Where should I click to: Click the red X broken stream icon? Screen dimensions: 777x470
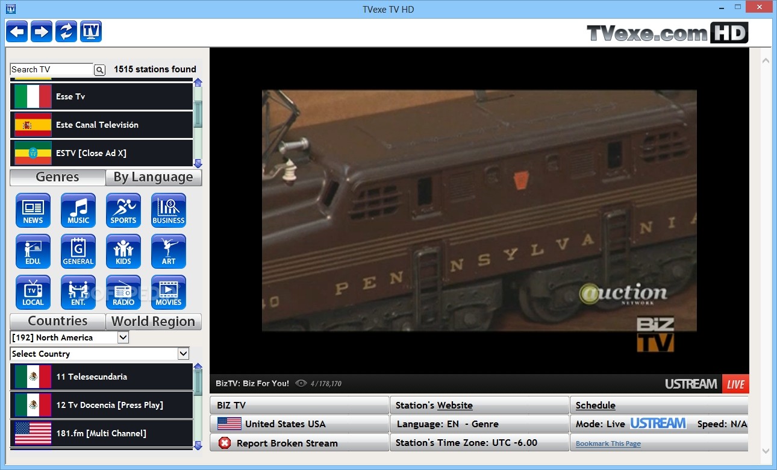(225, 443)
